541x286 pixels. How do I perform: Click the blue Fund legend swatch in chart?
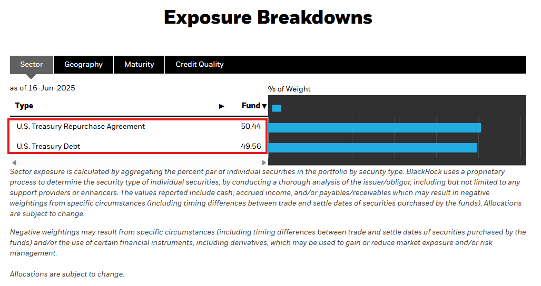pyautogui.click(x=277, y=108)
